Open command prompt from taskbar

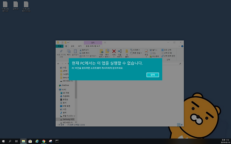tap(57, 141)
